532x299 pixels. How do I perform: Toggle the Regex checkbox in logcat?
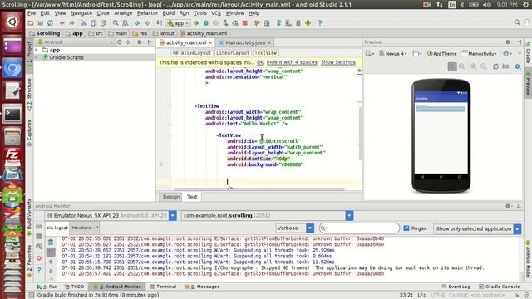(x=406, y=228)
